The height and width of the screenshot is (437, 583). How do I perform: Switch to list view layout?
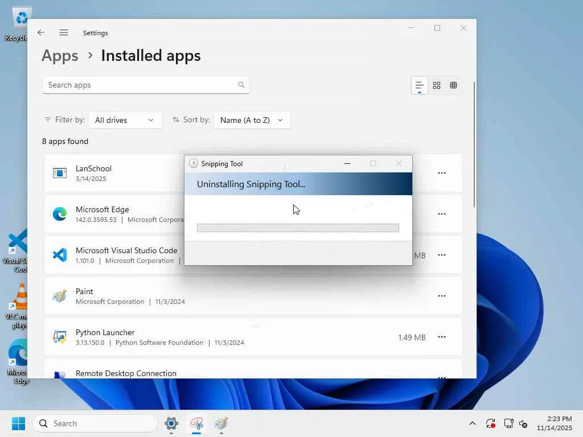point(420,85)
